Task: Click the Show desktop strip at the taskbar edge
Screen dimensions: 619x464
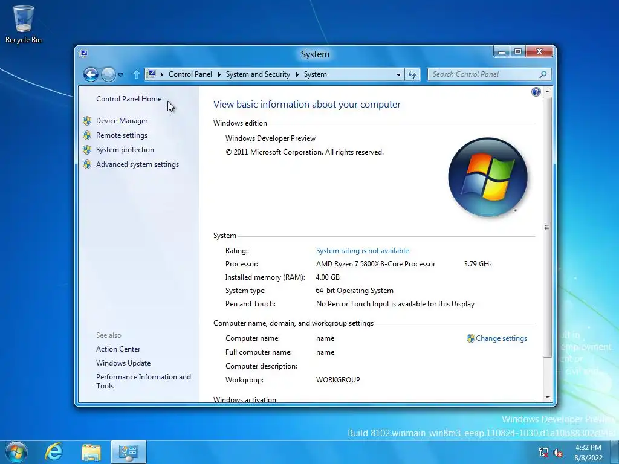Action: [615, 452]
